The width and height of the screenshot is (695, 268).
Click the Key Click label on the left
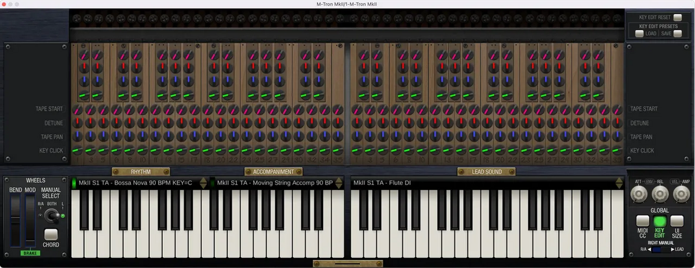[52, 150]
